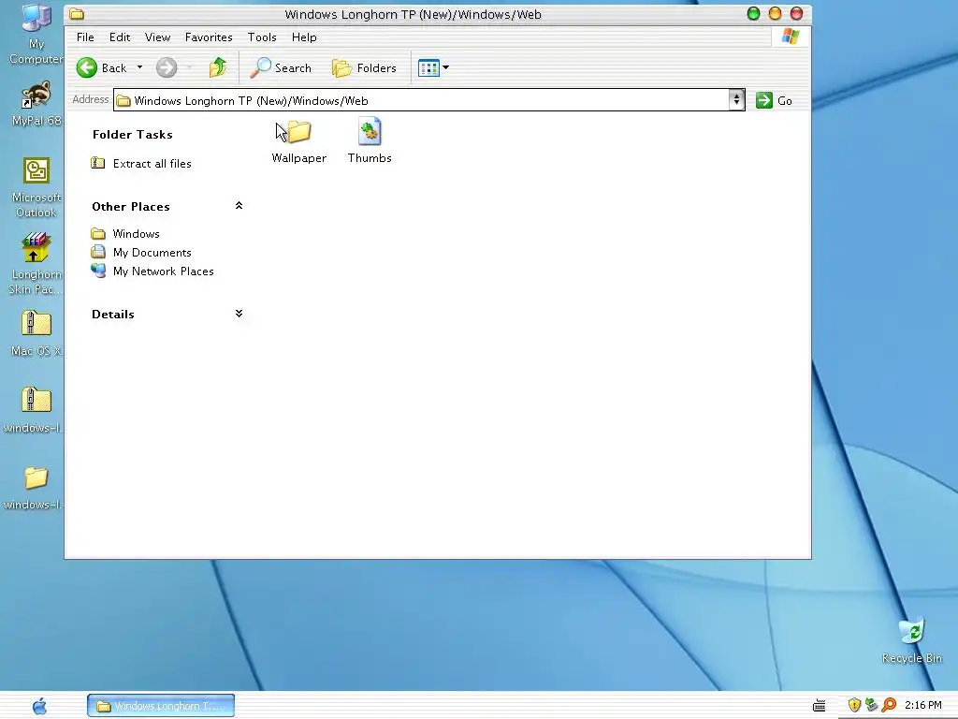Collapse the Other Places section
Viewport: 958px width, 719px height.
point(239,206)
